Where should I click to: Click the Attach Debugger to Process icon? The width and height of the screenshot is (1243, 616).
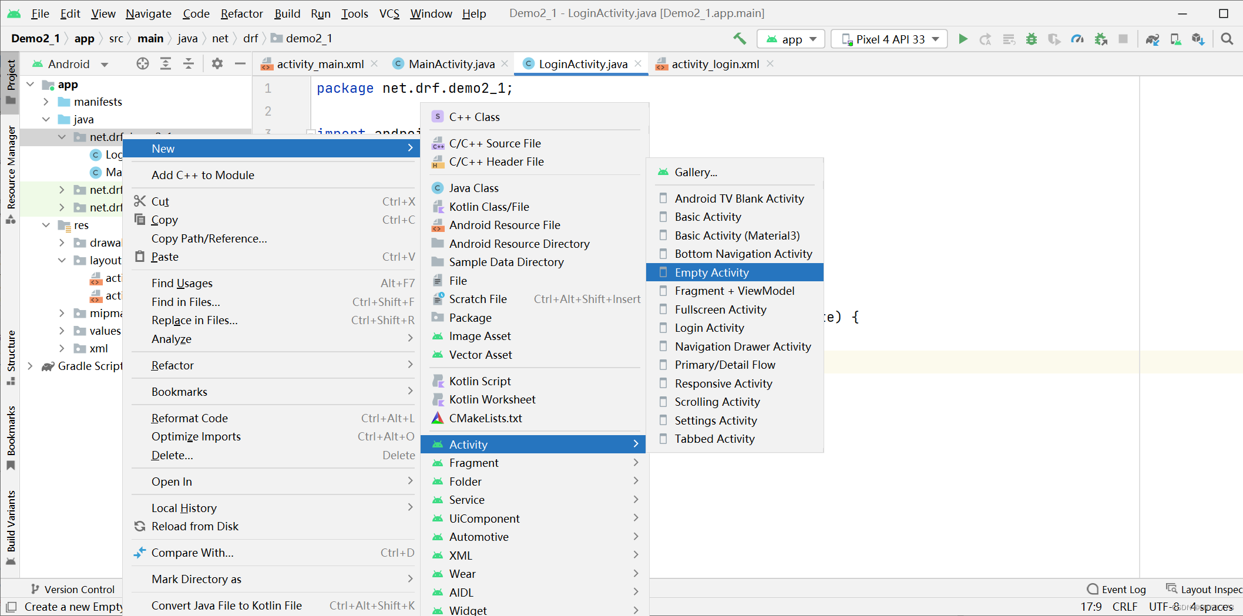[x=1101, y=39]
